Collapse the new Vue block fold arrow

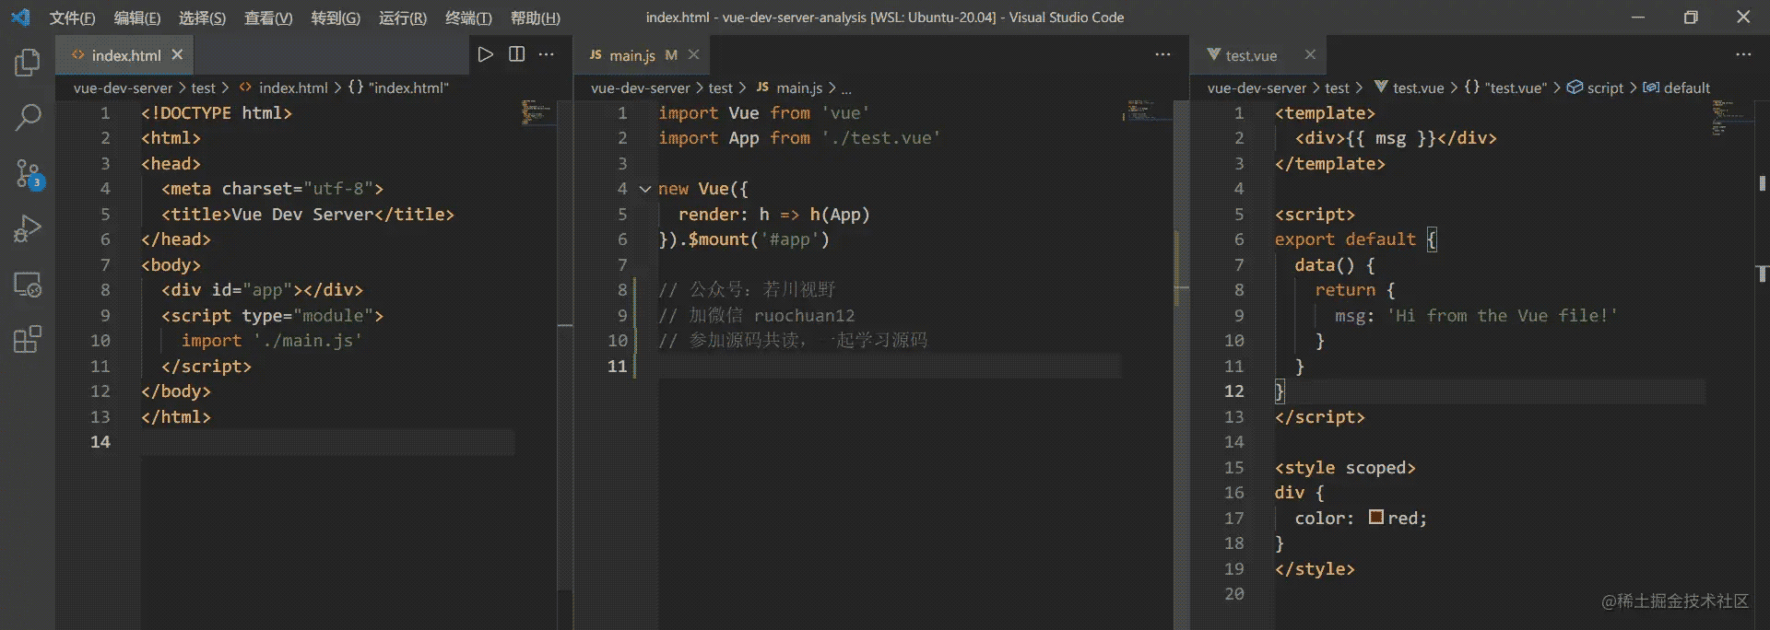click(645, 189)
